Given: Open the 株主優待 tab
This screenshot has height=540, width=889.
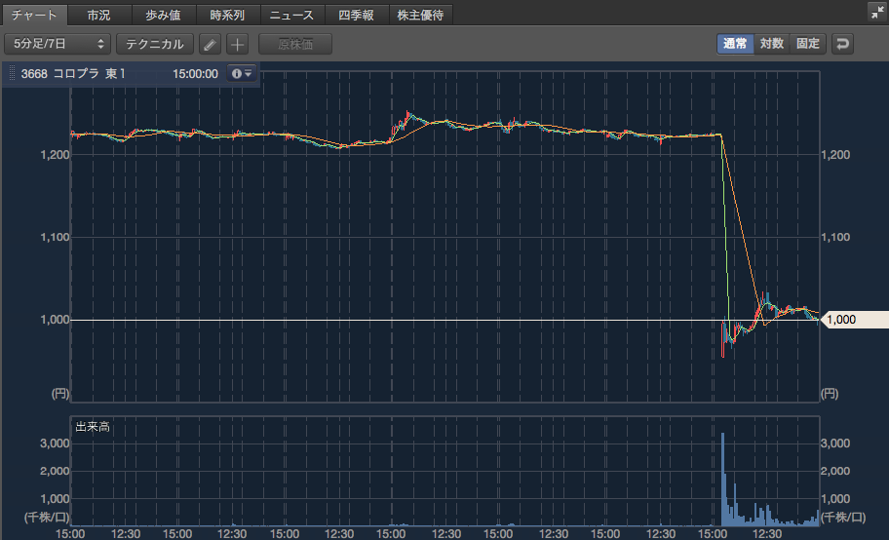Looking at the screenshot, I should coord(421,15).
